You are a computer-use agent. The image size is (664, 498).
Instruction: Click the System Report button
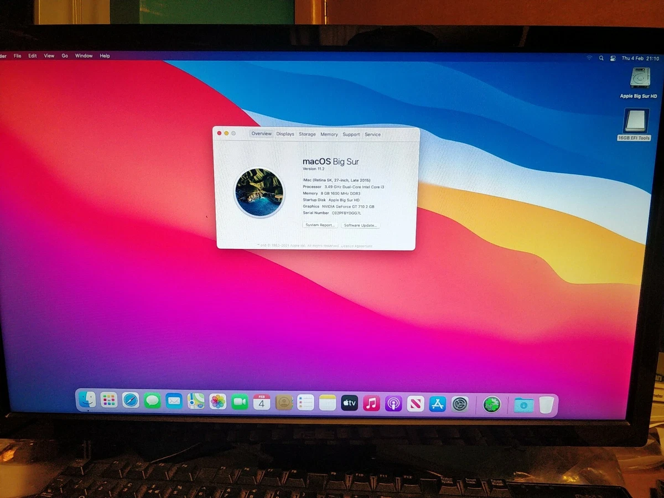tap(320, 225)
